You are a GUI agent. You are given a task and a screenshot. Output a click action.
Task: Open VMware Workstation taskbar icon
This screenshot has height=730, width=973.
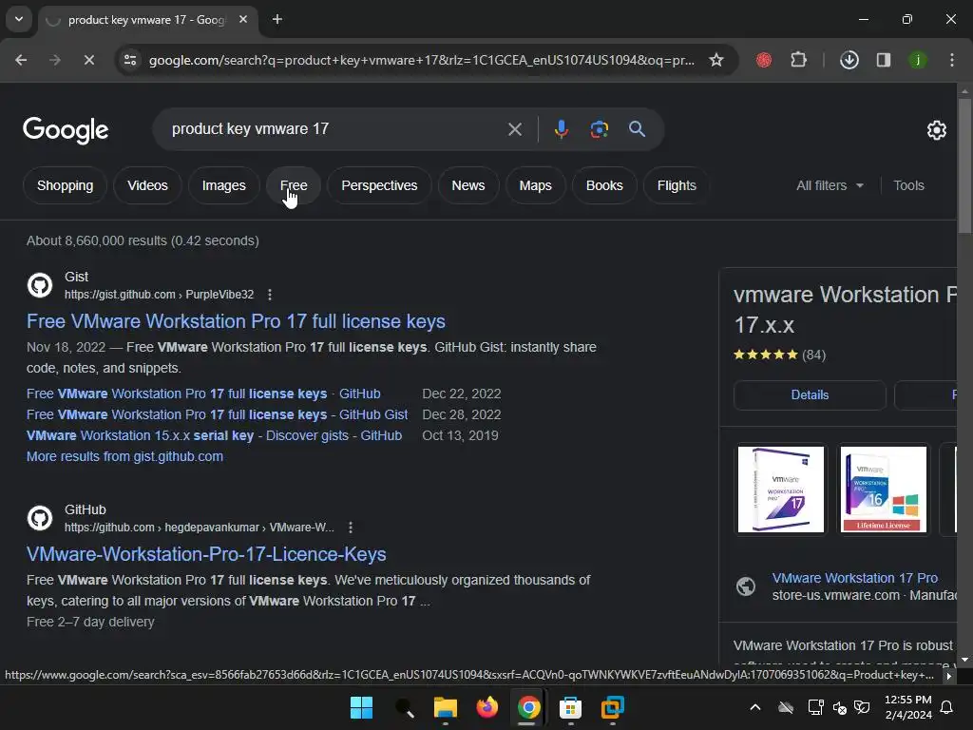pos(613,707)
